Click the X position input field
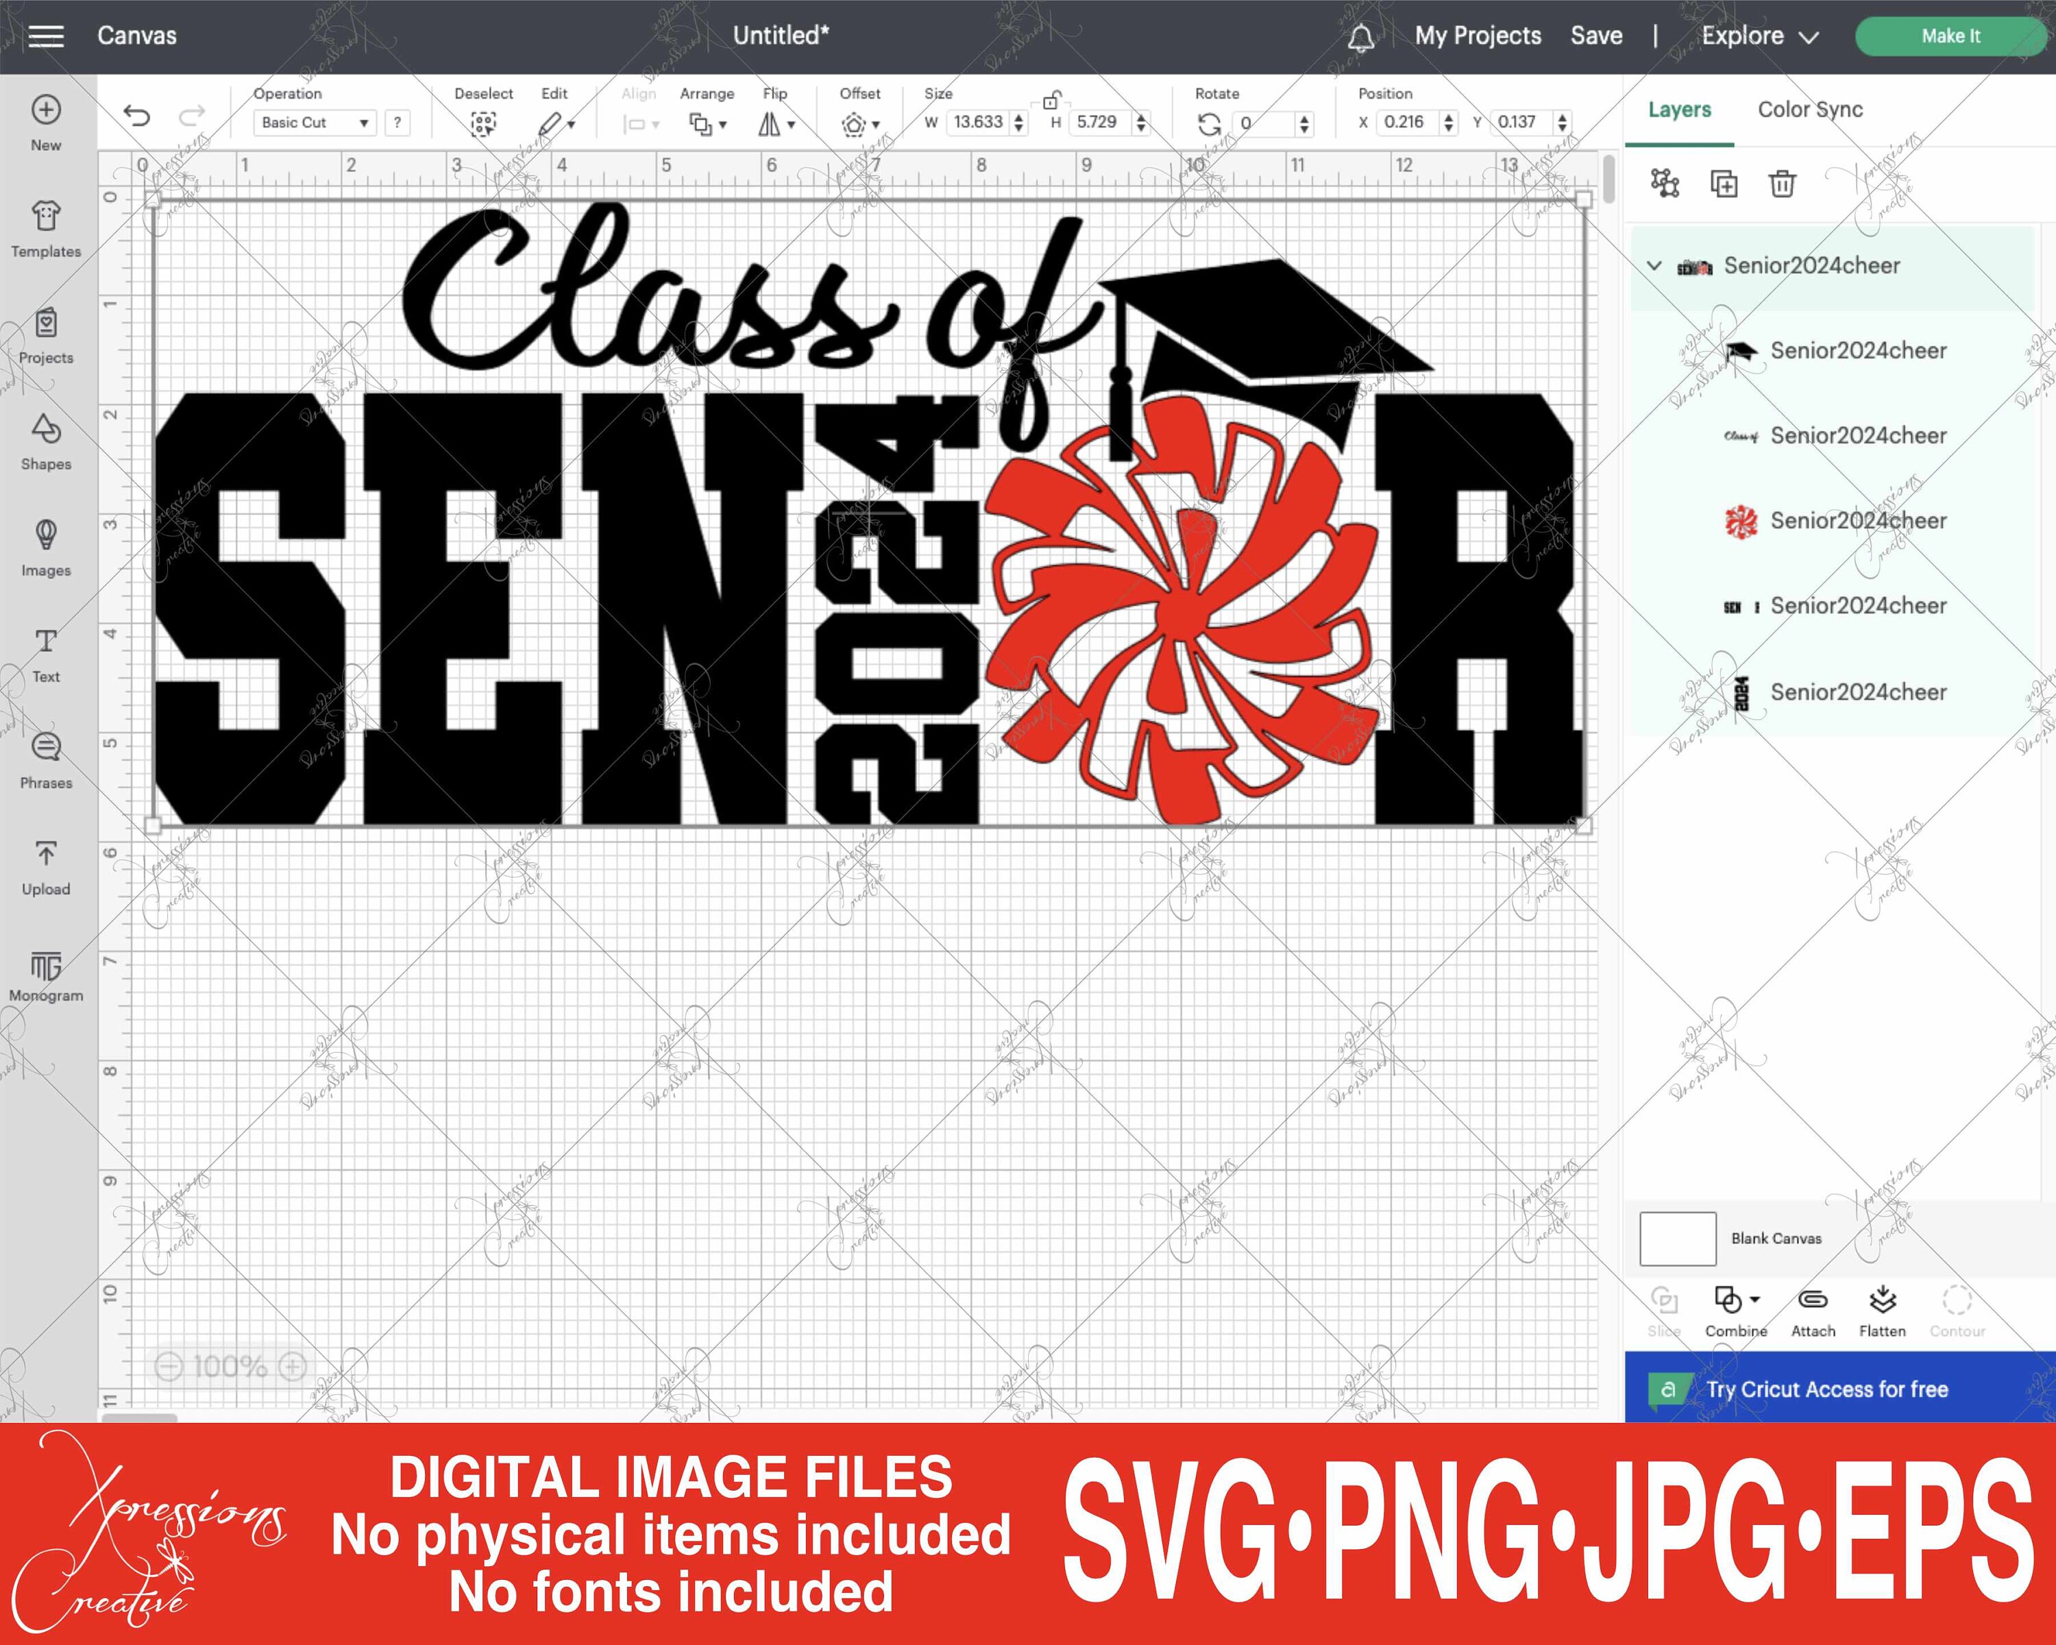 tap(1406, 122)
